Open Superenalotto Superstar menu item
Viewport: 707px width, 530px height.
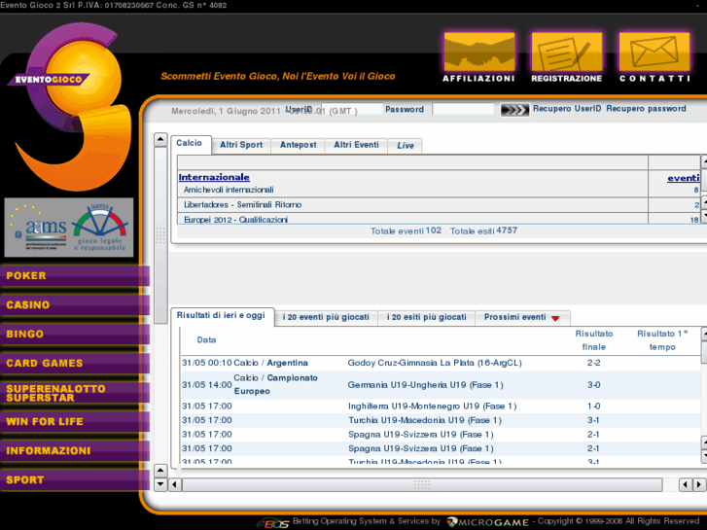click(x=75, y=393)
